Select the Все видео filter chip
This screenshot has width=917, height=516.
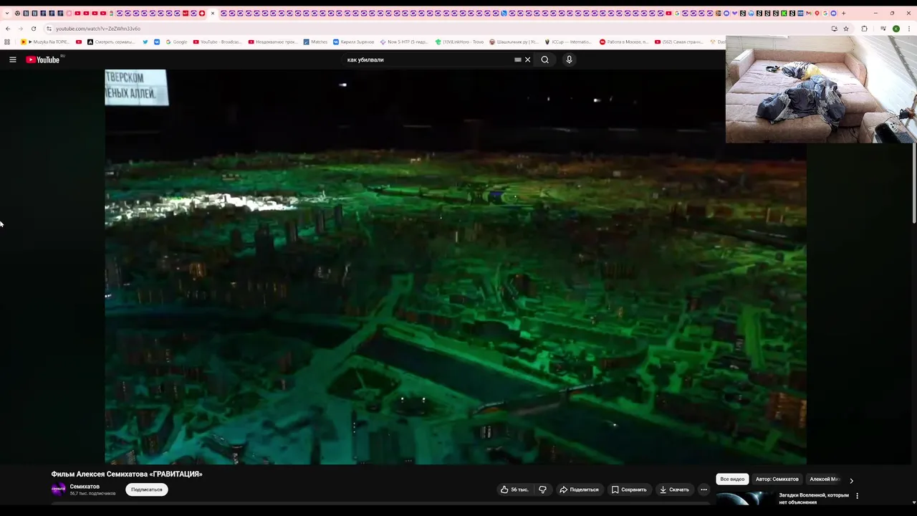coord(732,479)
